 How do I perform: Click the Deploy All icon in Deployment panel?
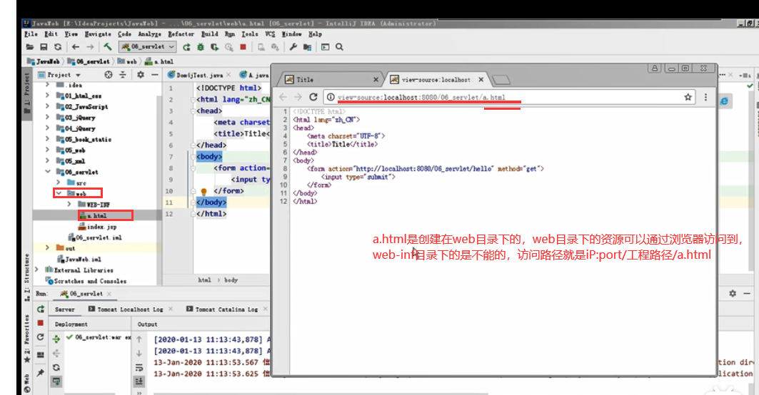(56, 339)
